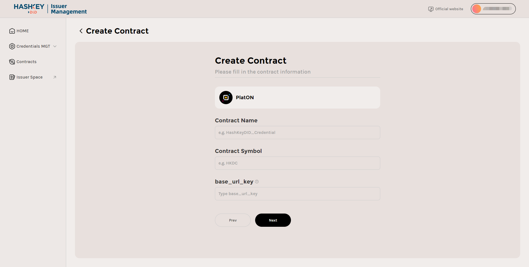The width and height of the screenshot is (529, 267).
Task: Open the Official website link
Action: tap(449, 9)
